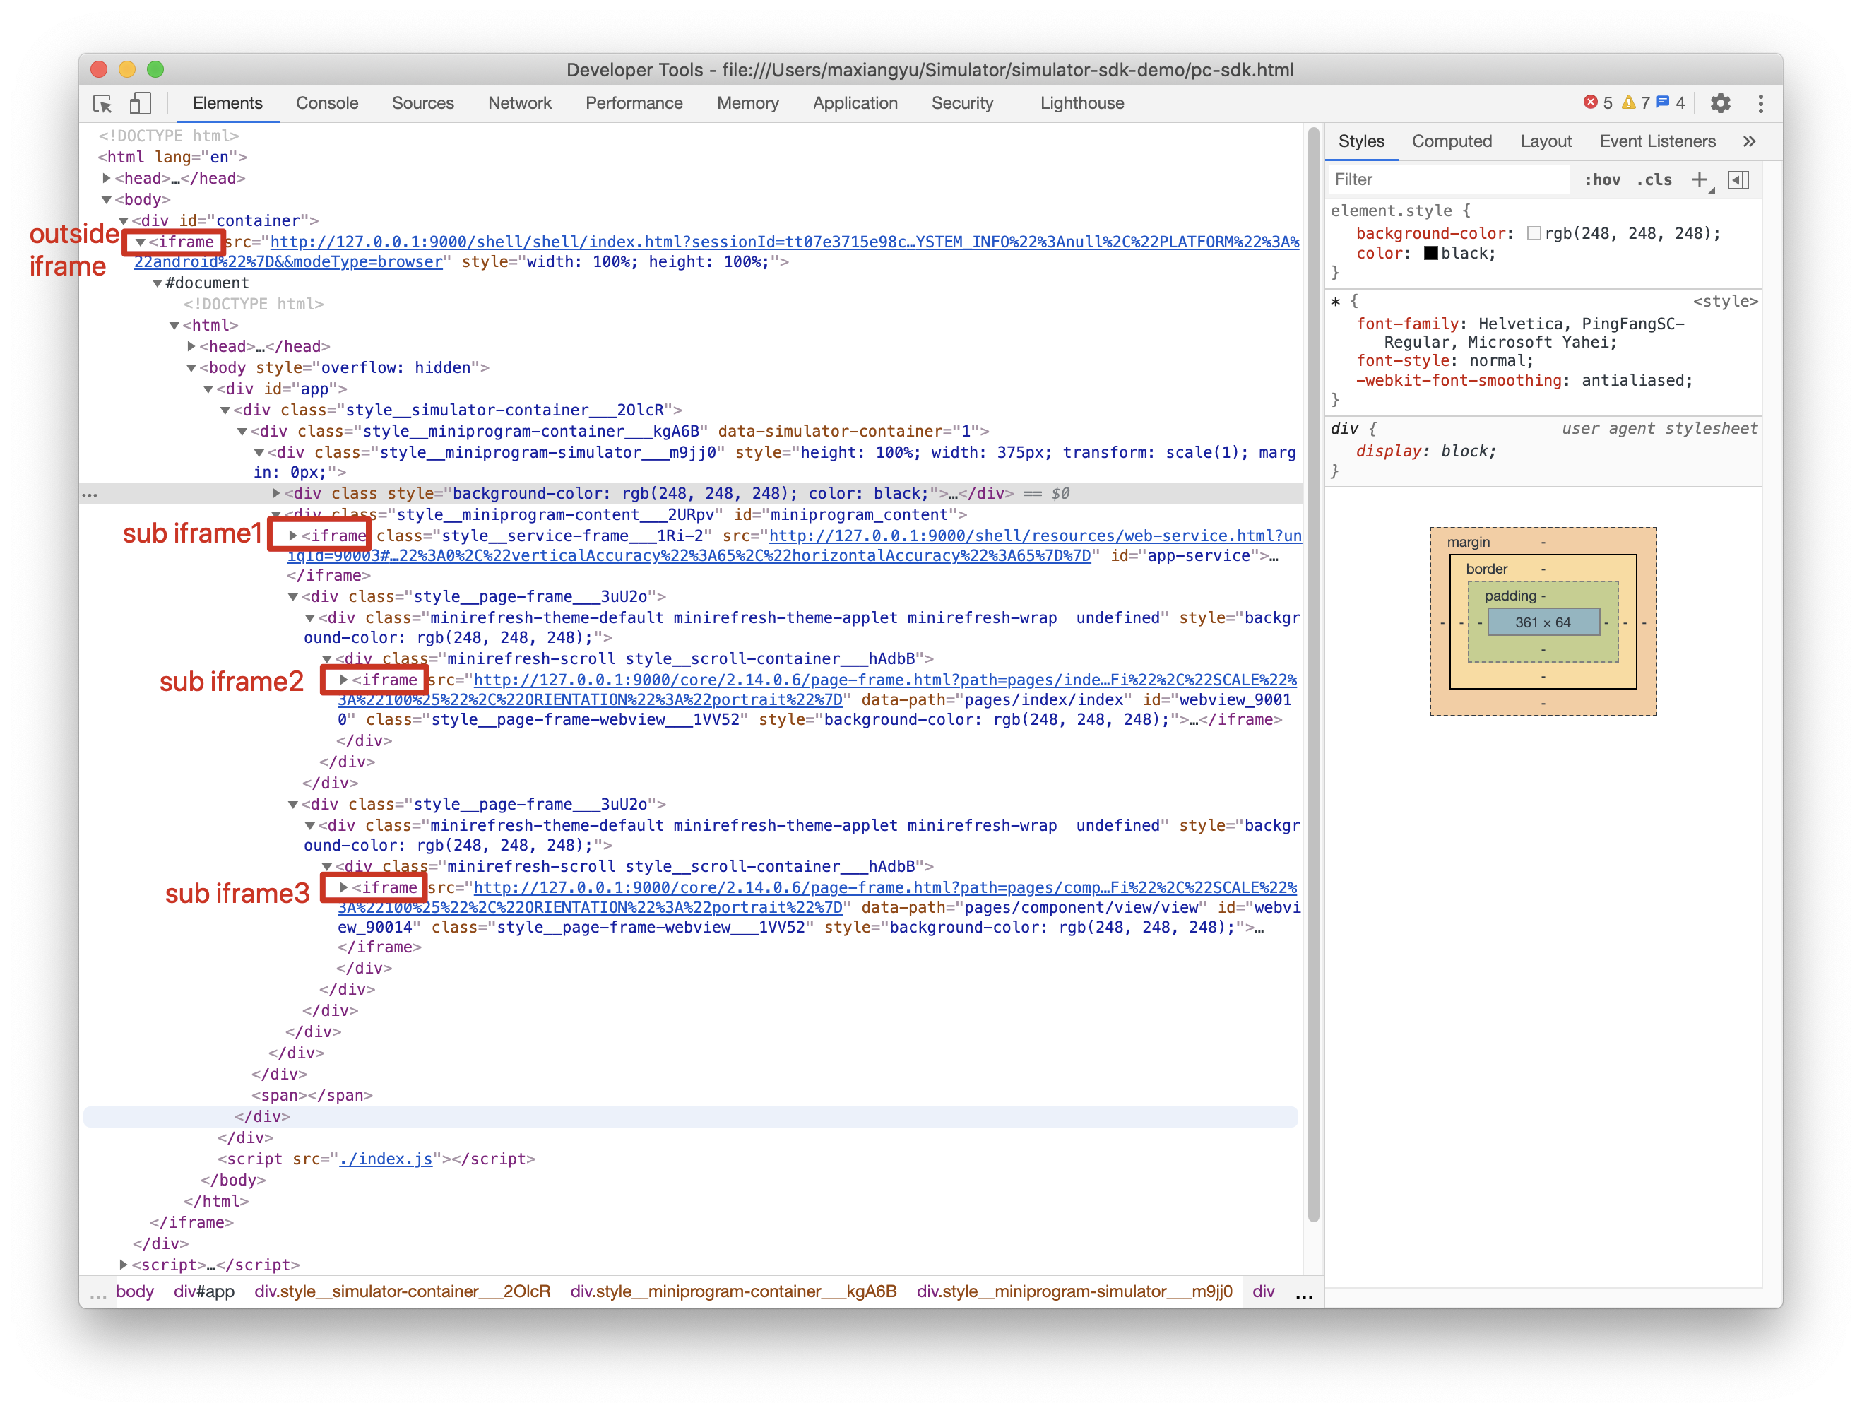Open the Console tab
Viewport: 1862px width, 1413px height.
tap(326, 104)
